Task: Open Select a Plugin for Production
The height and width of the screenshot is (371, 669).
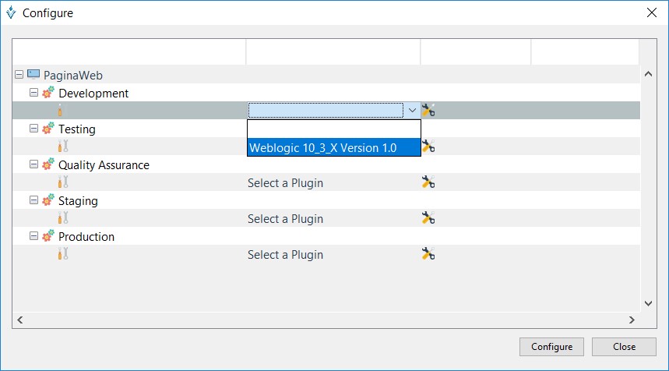Action: pos(285,254)
